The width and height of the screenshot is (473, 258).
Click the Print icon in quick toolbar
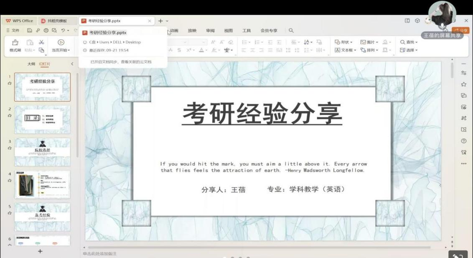[46, 30]
